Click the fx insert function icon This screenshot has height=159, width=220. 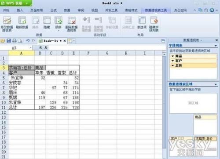tap(46, 48)
